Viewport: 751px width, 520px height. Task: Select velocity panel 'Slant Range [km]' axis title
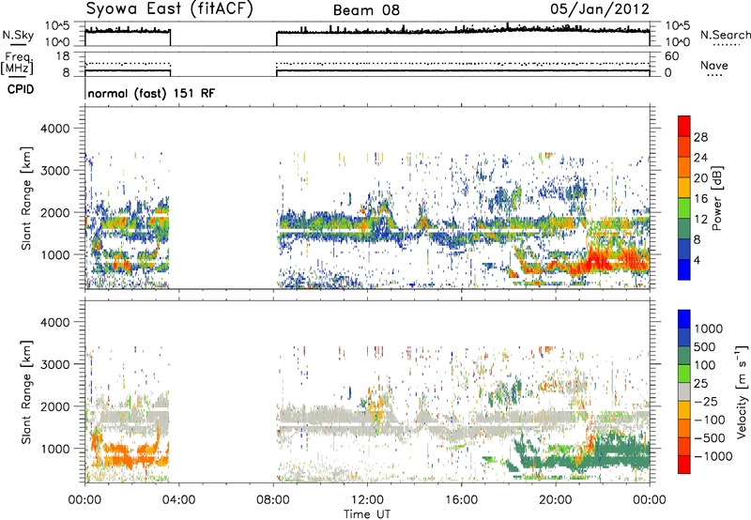(x=26, y=391)
